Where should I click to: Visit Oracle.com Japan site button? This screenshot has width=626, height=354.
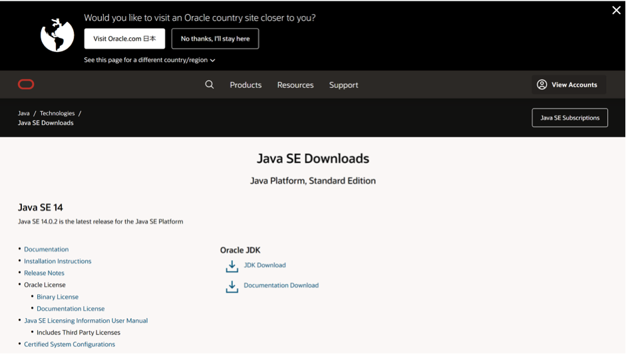[124, 39]
